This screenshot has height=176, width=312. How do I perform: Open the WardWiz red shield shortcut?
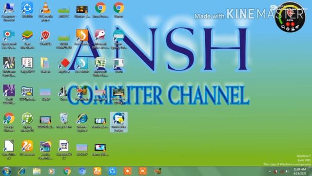[45, 38]
